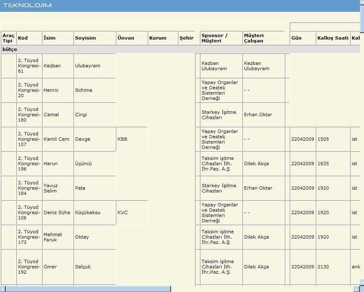Click the first name Cemal

tap(51, 115)
